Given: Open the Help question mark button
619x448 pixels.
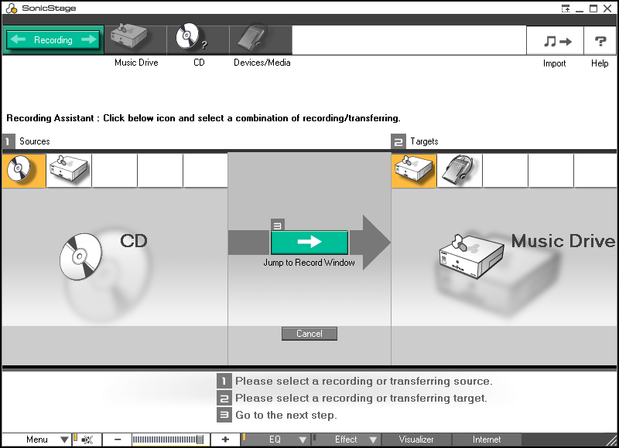Looking at the screenshot, I should pos(600,41).
